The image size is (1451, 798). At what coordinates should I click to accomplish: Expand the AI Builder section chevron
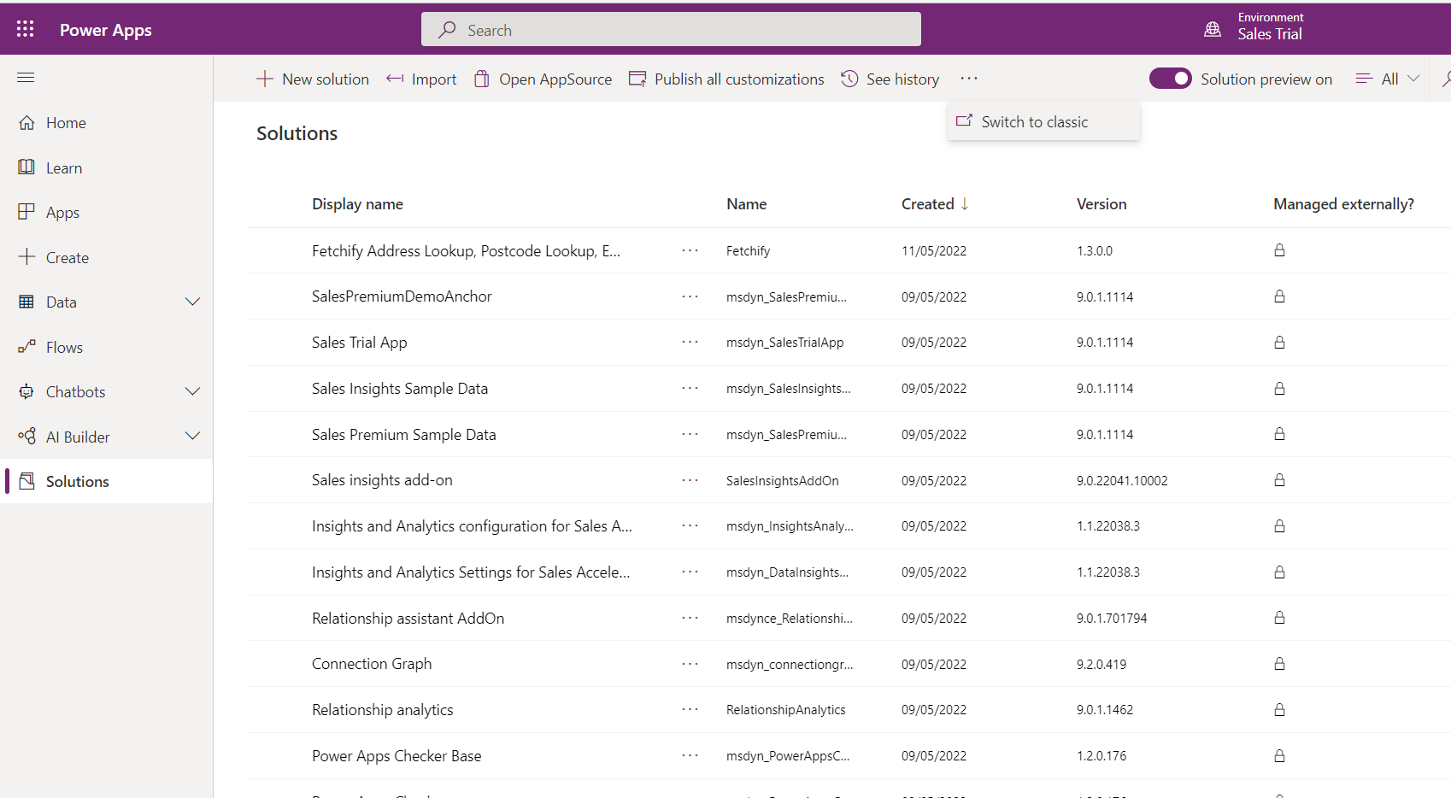point(192,436)
